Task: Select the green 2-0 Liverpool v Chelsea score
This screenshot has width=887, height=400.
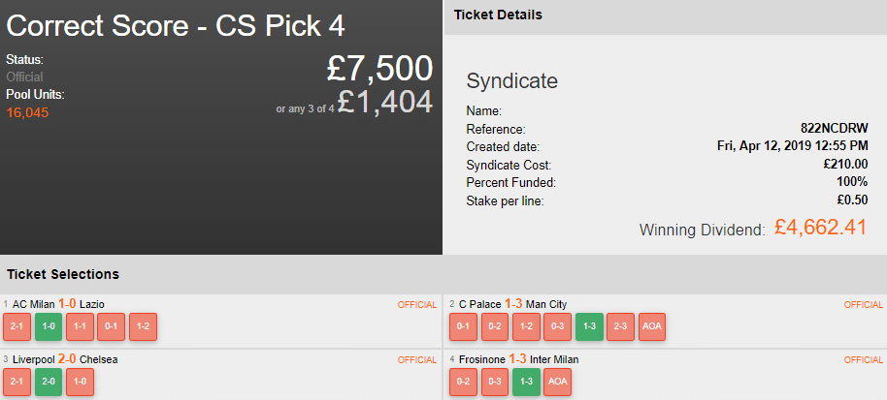Action: coord(49,383)
